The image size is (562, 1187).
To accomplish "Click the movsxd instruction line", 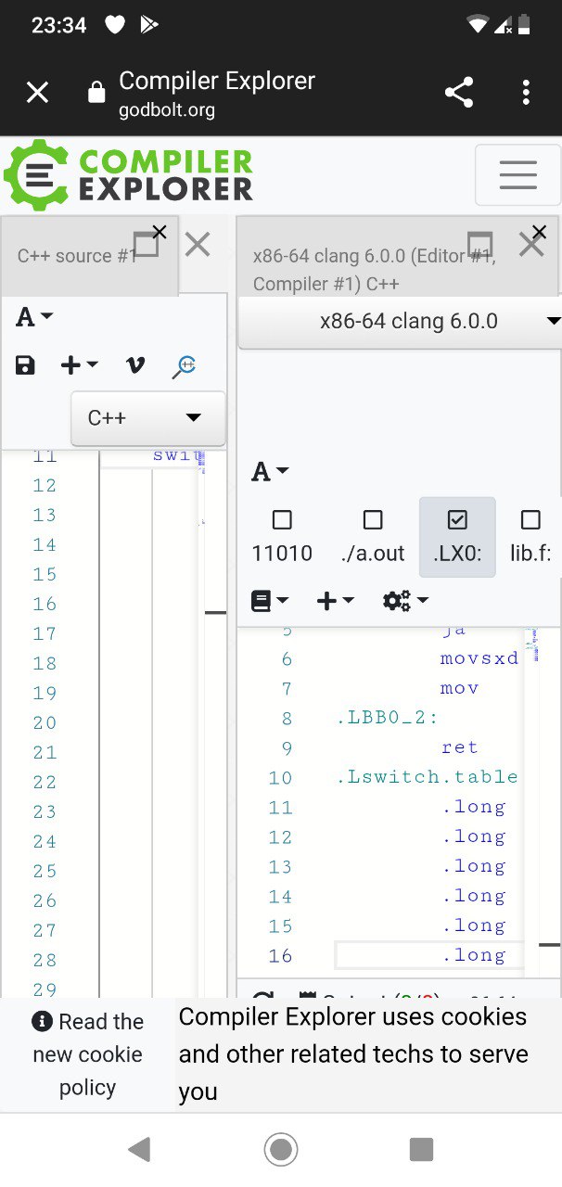I will point(479,658).
